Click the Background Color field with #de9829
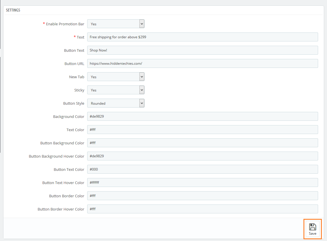 point(203,116)
